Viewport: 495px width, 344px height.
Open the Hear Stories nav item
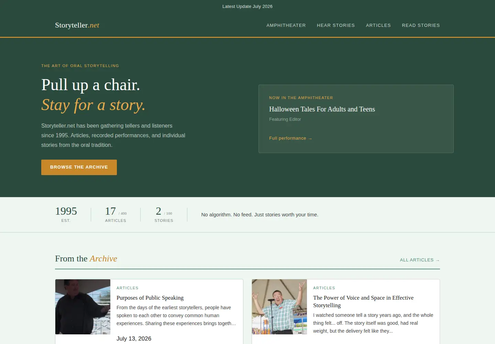coord(336,25)
